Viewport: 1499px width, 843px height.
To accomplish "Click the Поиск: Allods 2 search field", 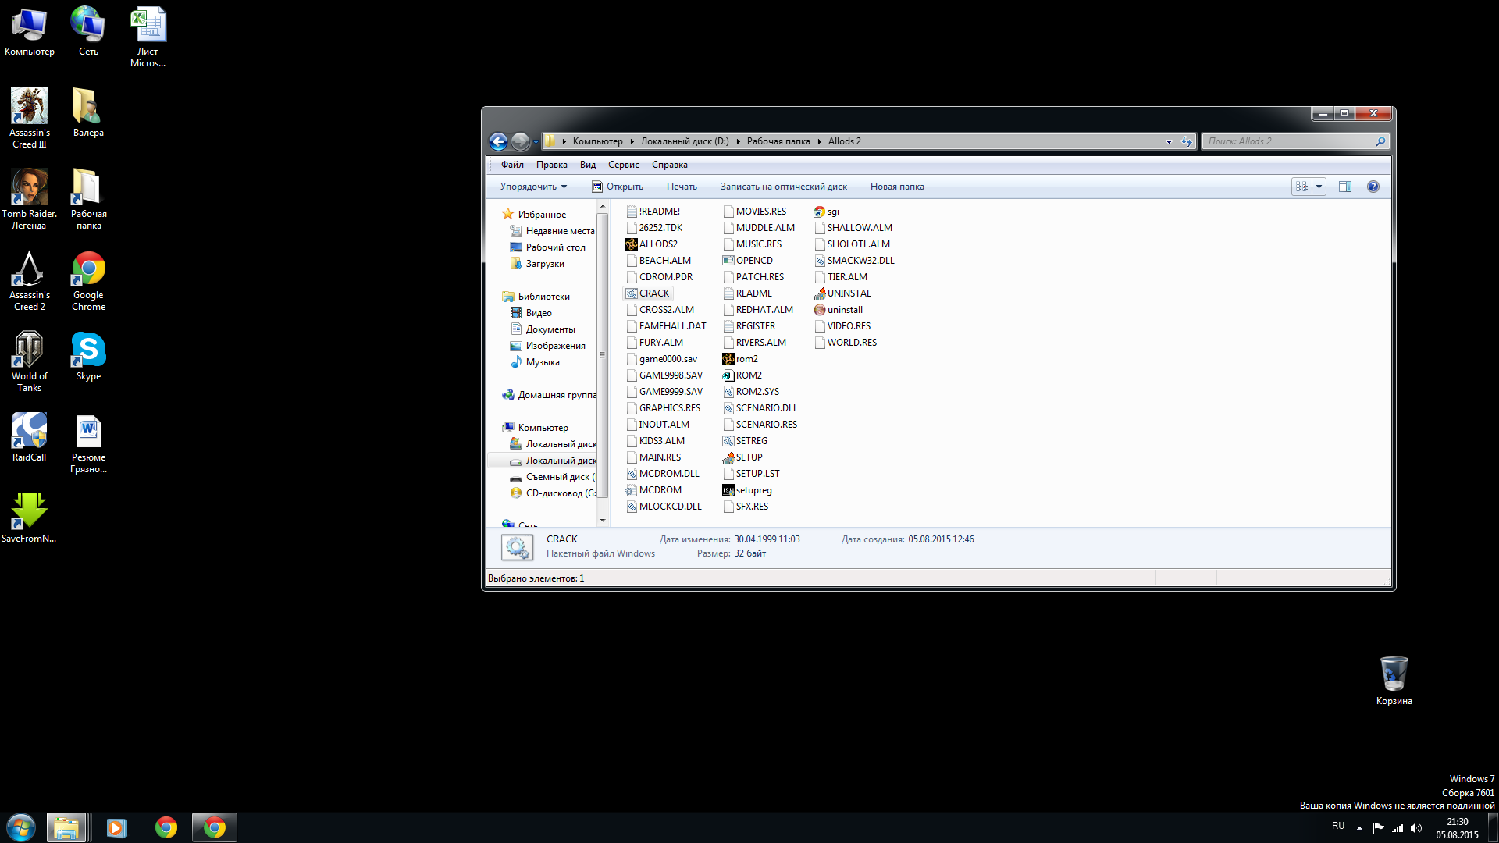I will tap(1288, 141).
